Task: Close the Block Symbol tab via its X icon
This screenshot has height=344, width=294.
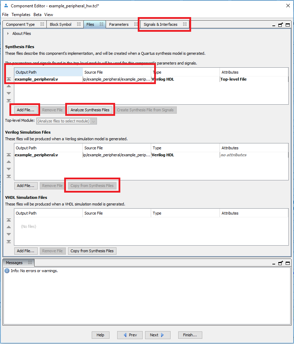Action: [x=79, y=24]
